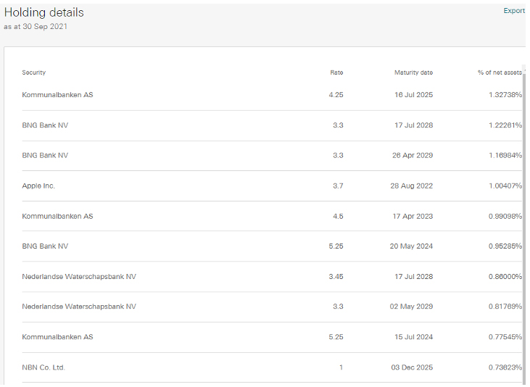The height and width of the screenshot is (387, 530).
Task: Click the 1.00407% net assets value
Action: 505,186
